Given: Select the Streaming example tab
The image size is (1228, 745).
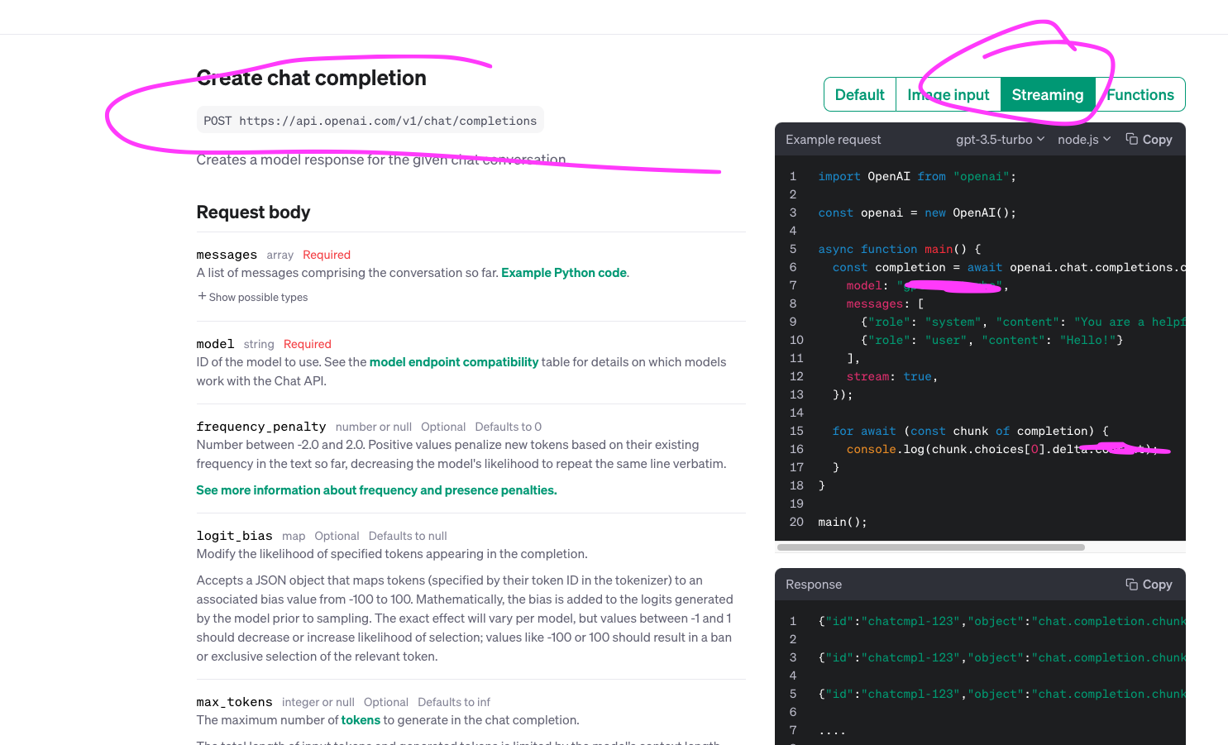Looking at the screenshot, I should 1048,94.
